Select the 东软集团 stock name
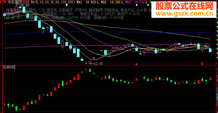This screenshot has height=113, width=218. (x=15, y=2)
